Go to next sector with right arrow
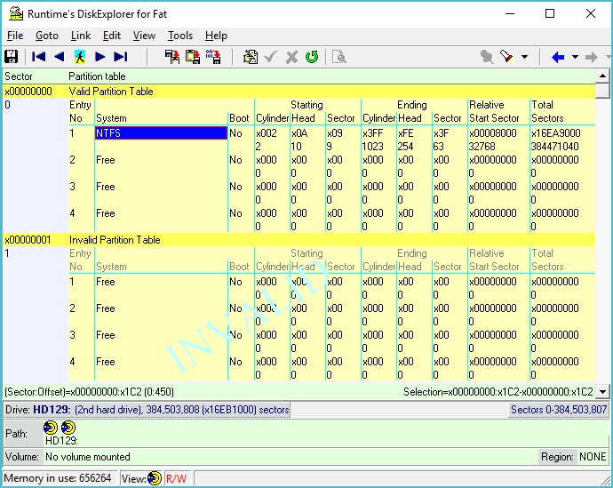The width and height of the screenshot is (613, 488). coord(100,57)
